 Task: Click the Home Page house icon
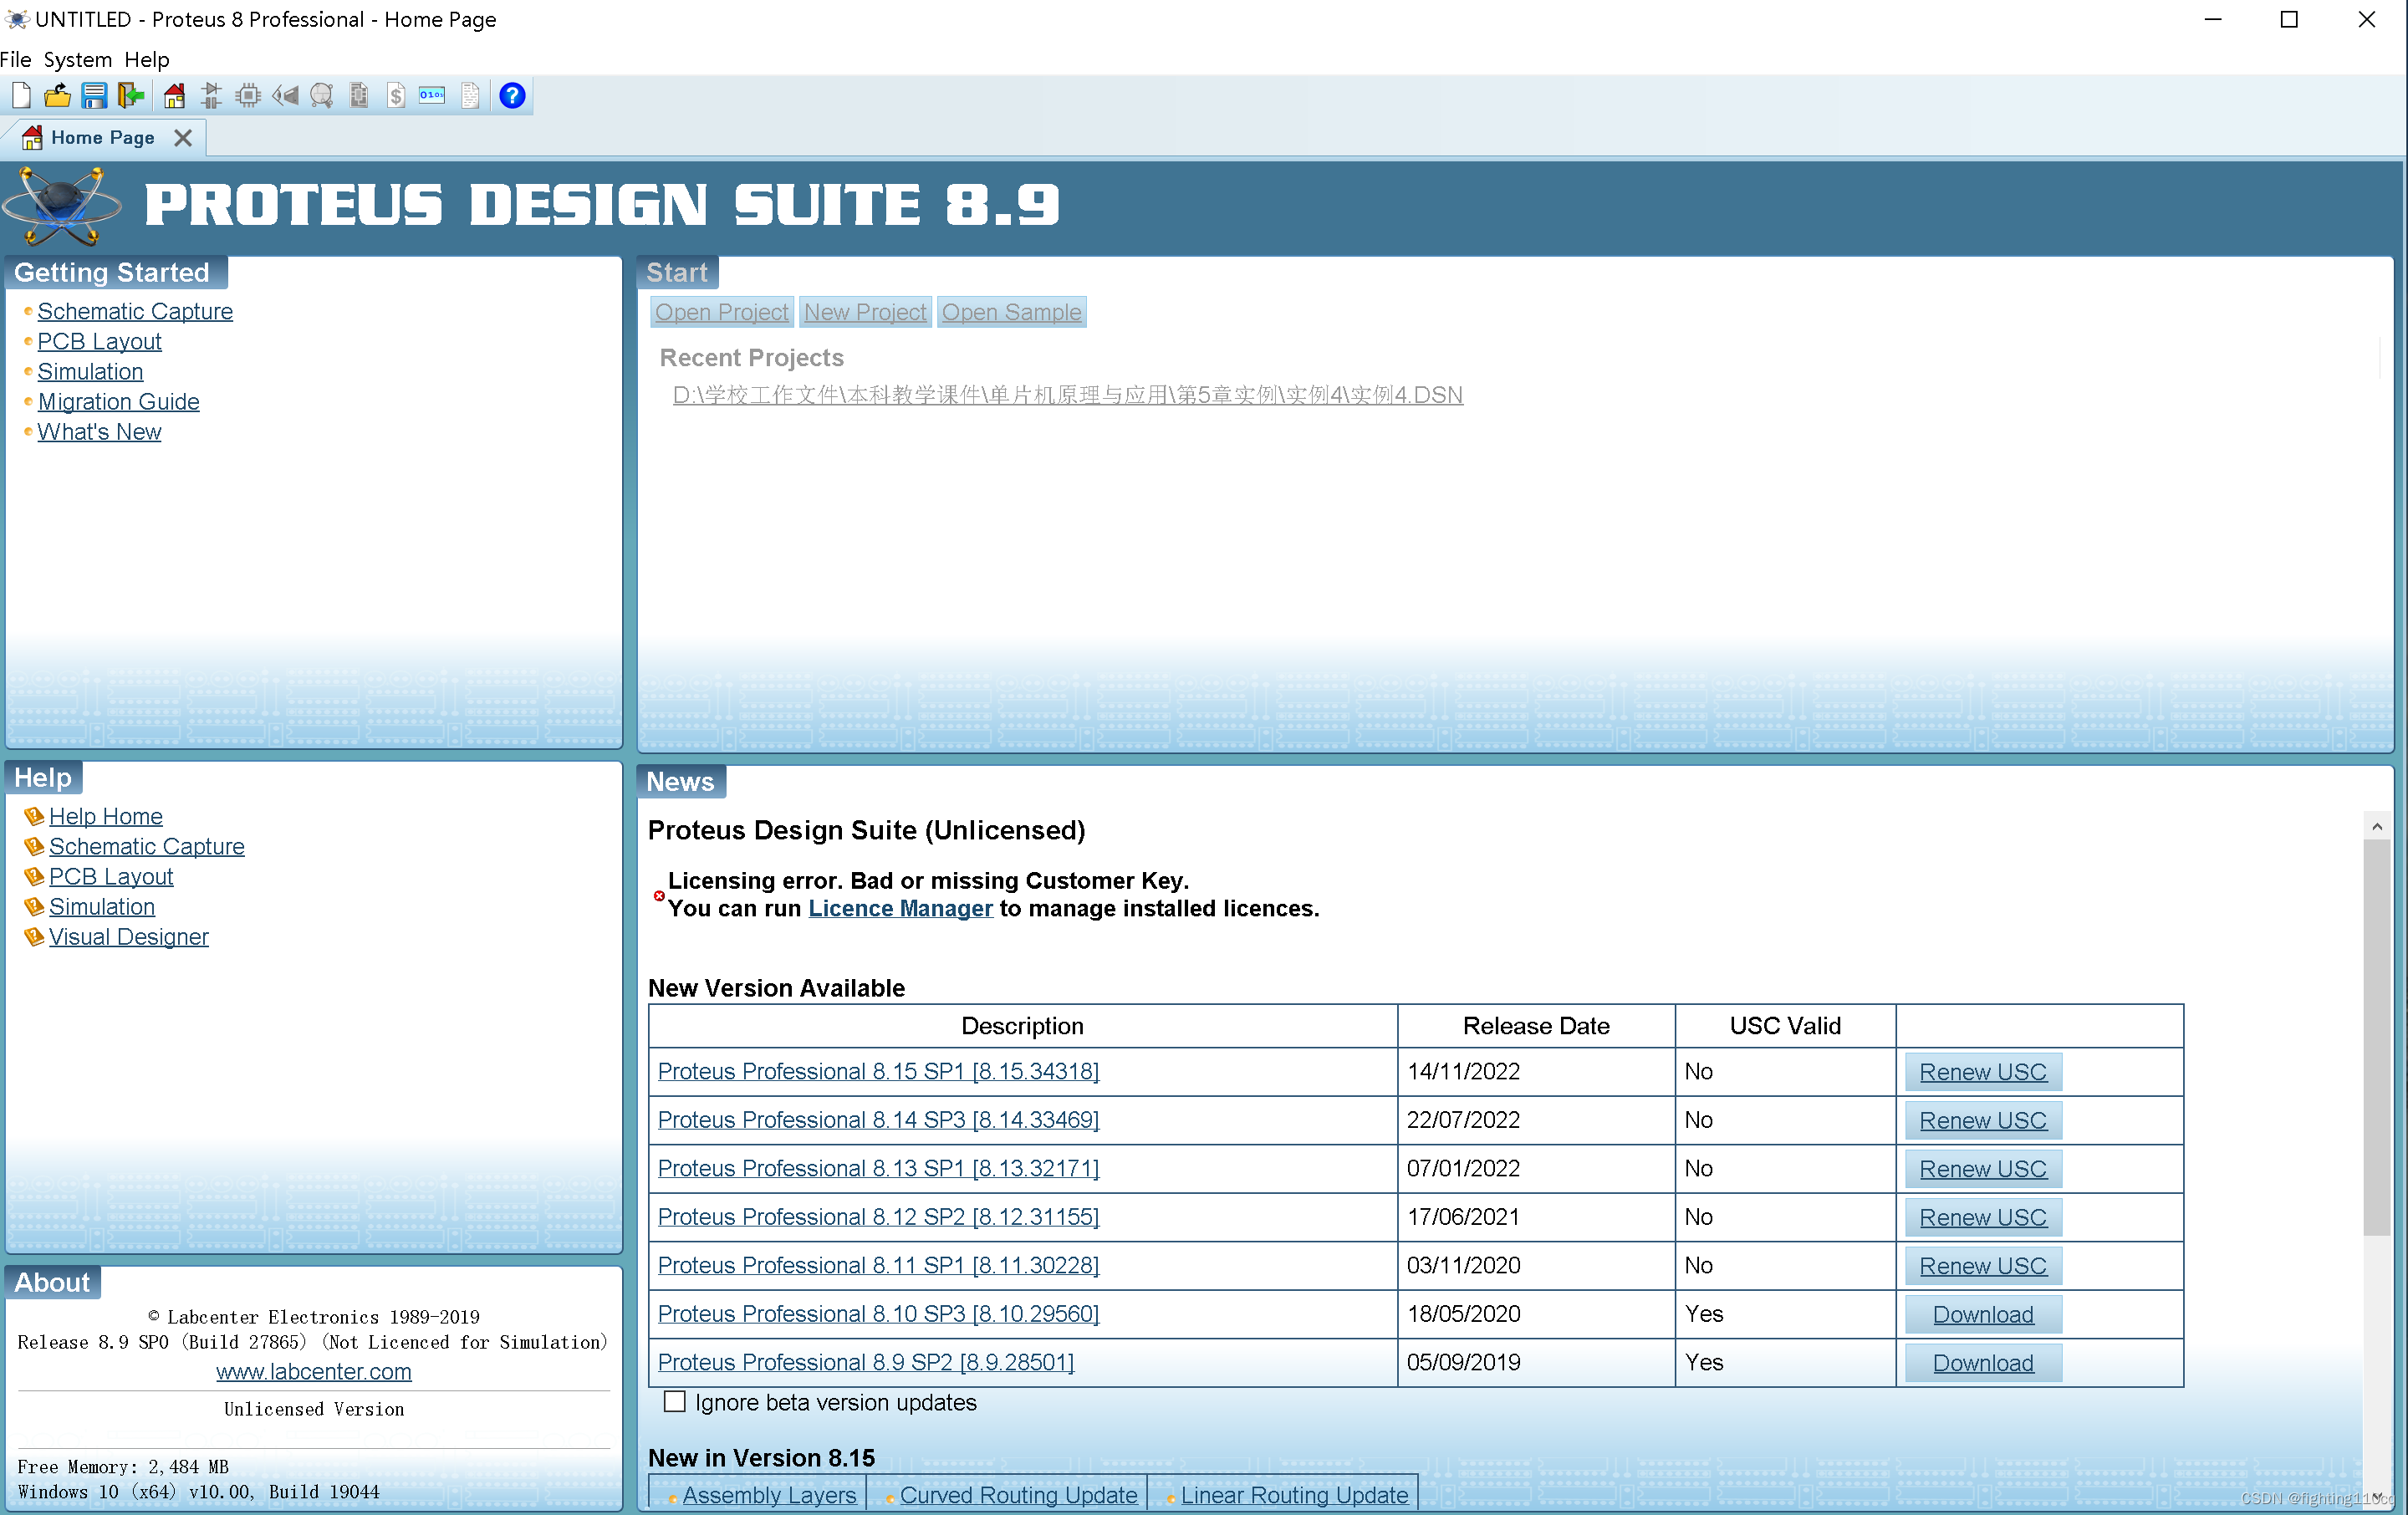coord(174,96)
